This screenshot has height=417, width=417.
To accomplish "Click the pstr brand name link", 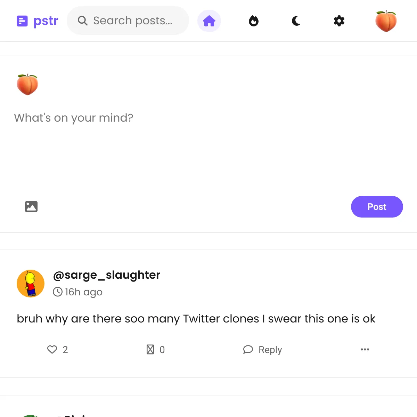I will pyautogui.click(x=46, y=21).
